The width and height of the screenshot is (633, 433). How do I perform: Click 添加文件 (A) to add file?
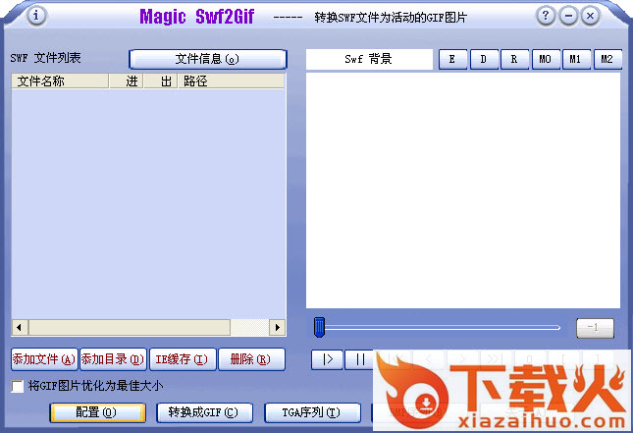(x=44, y=359)
